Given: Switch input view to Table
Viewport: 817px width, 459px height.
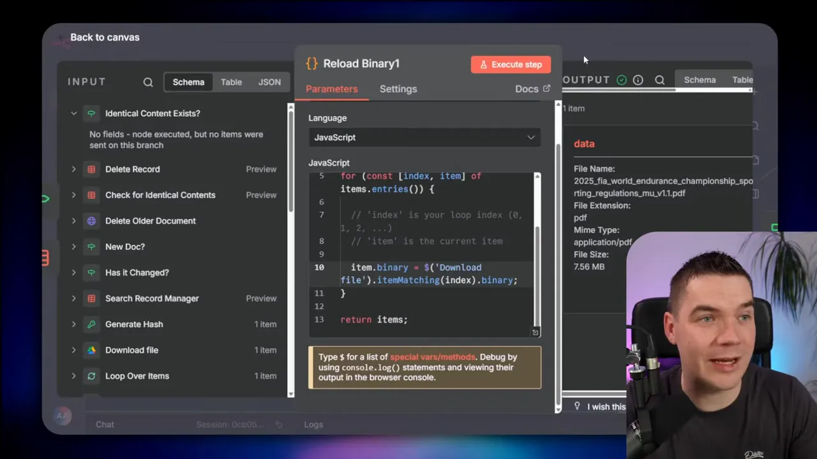Looking at the screenshot, I should 231,82.
